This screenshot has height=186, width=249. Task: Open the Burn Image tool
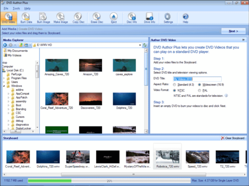(43, 18)
